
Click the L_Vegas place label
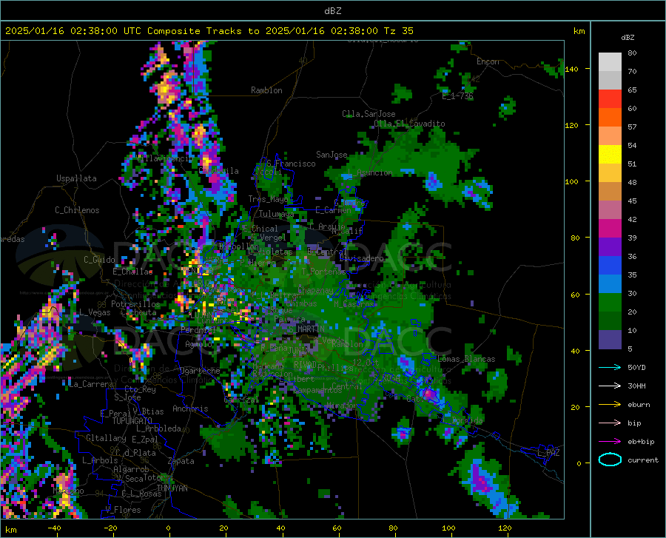(x=95, y=312)
